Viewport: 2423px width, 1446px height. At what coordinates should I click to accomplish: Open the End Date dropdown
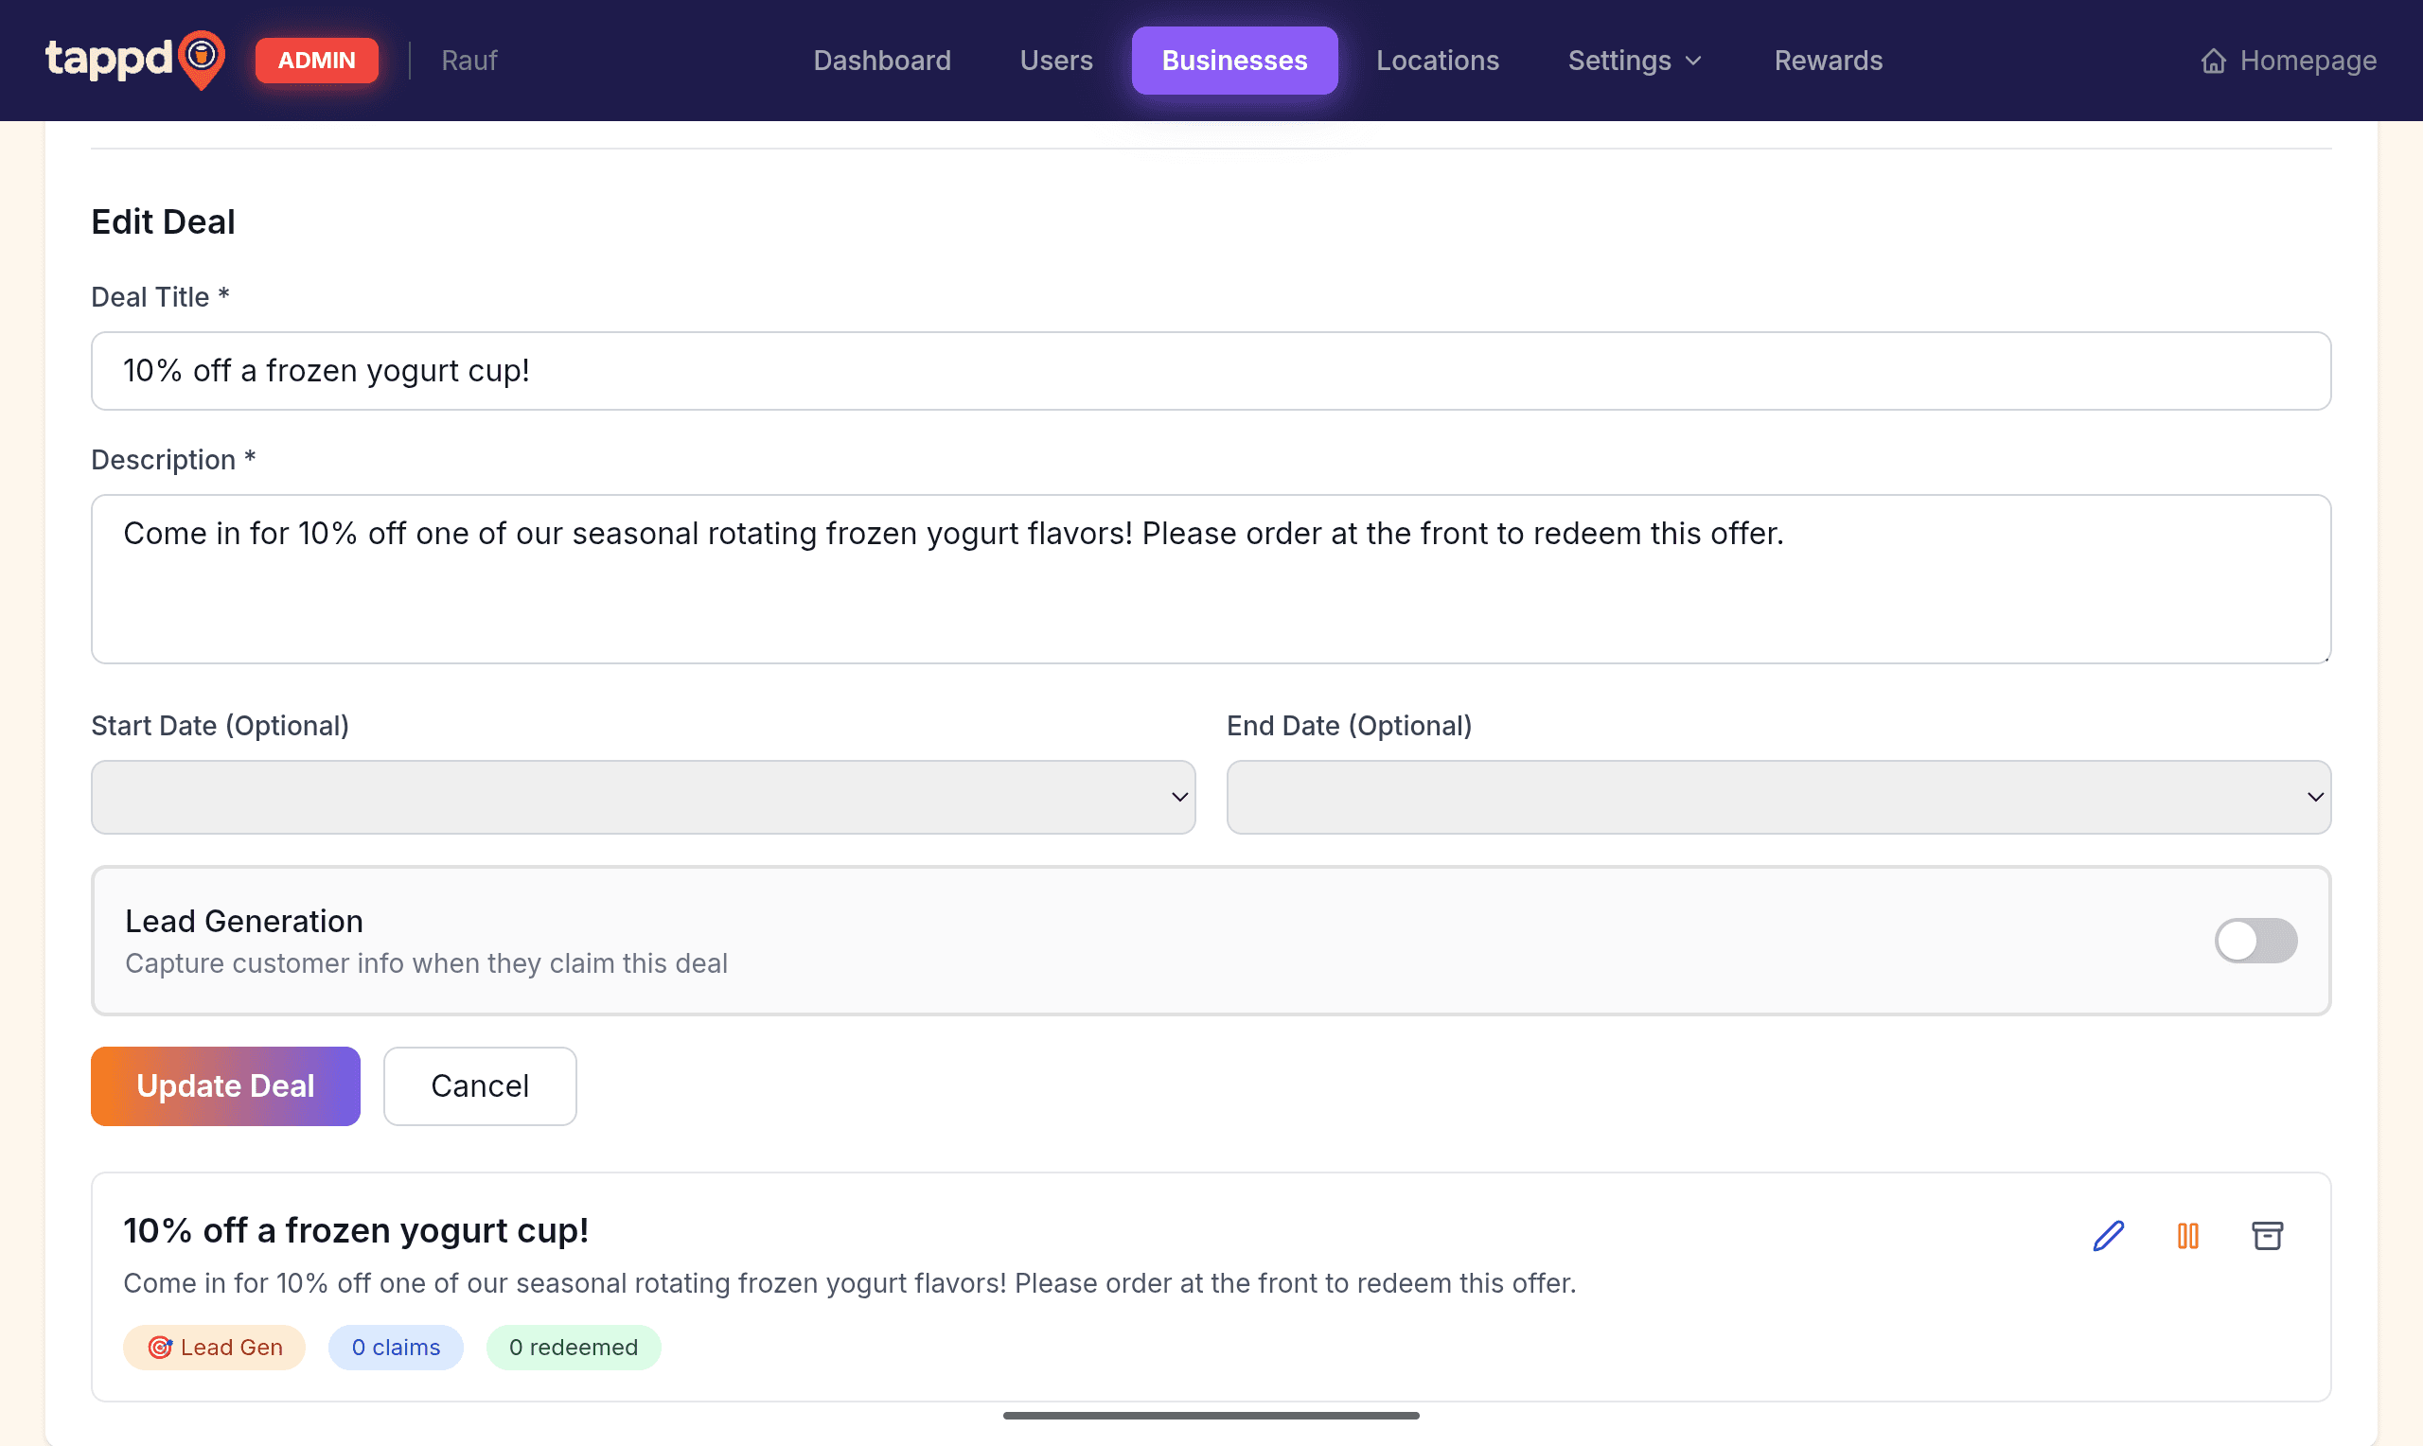[x=1778, y=797]
